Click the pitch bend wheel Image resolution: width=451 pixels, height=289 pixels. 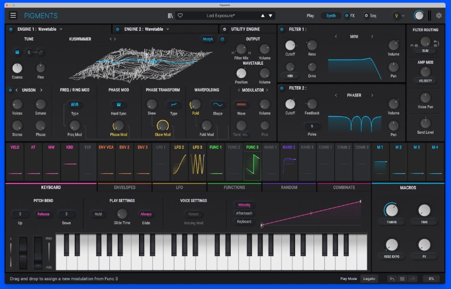[23, 252]
